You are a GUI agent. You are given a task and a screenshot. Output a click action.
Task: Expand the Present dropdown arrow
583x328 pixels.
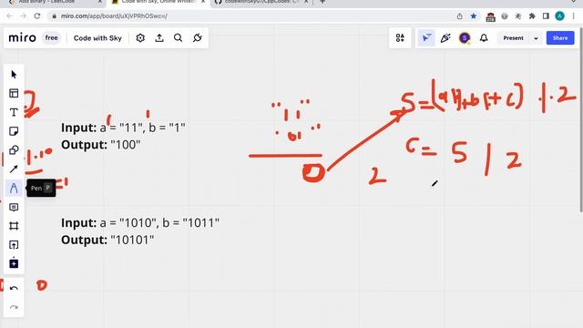[x=536, y=38]
